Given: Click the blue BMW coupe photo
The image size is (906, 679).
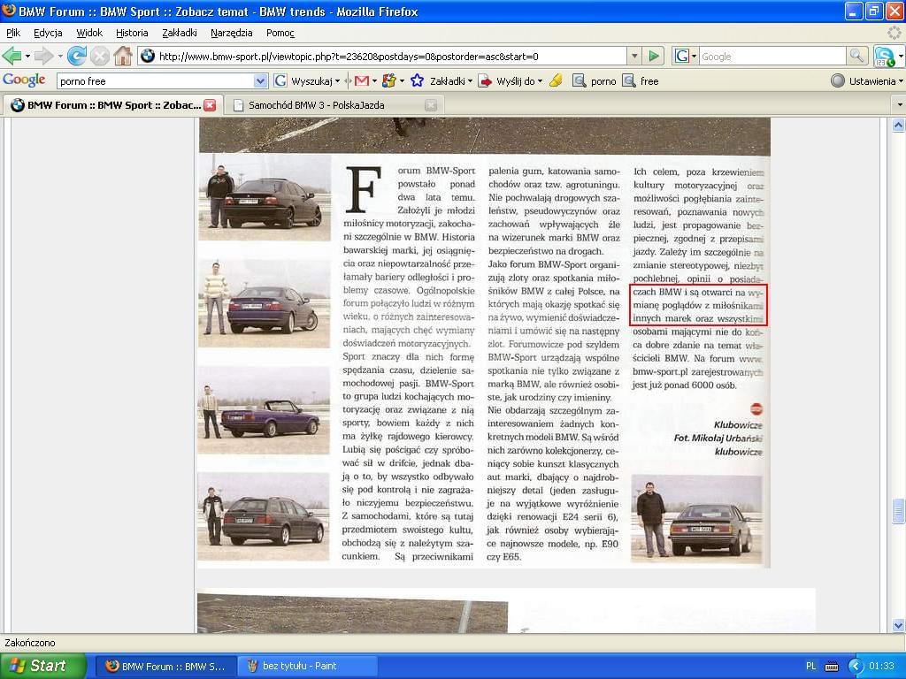Looking at the screenshot, I should [x=264, y=304].
